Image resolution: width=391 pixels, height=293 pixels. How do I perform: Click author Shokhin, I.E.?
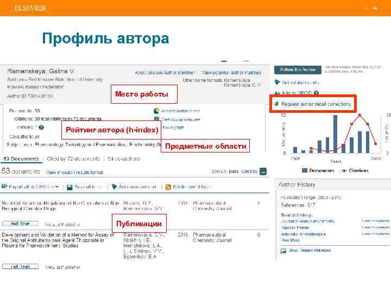coord(137,240)
